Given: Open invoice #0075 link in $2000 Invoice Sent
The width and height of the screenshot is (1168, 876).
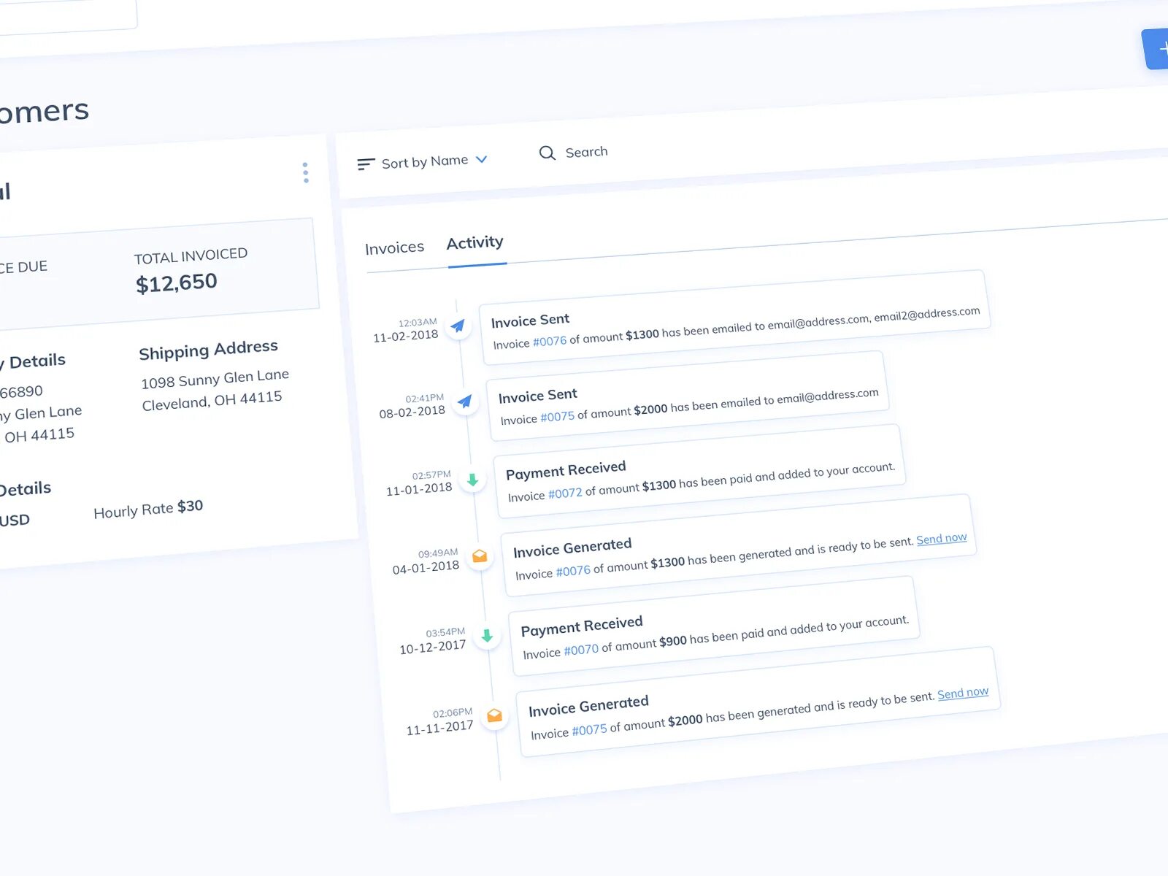Looking at the screenshot, I should pyautogui.click(x=557, y=418).
